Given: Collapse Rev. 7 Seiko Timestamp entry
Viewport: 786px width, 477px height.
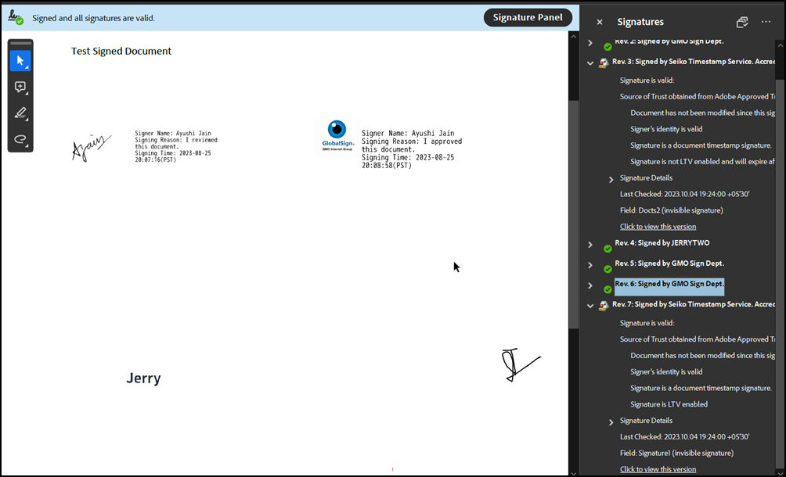Looking at the screenshot, I should coord(590,306).
